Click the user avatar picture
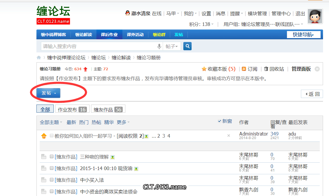Screen dimensions: 329x196 coord(315,16)
